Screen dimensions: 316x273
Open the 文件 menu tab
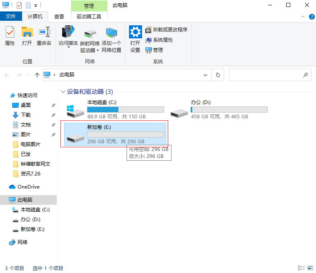[11, 16]
